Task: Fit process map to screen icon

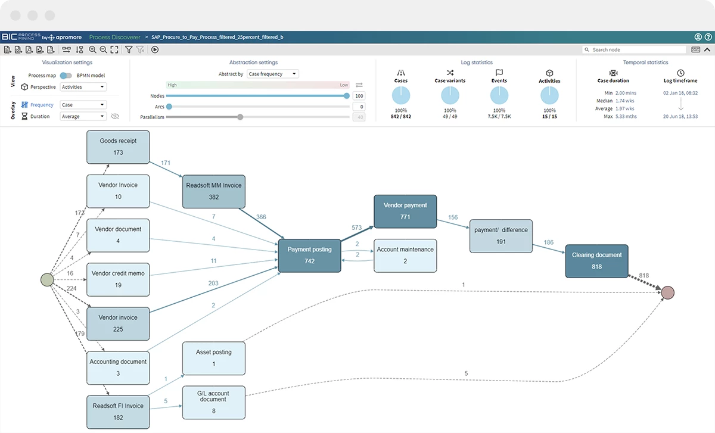Action: pyautogui.click(x=114, y=49)
